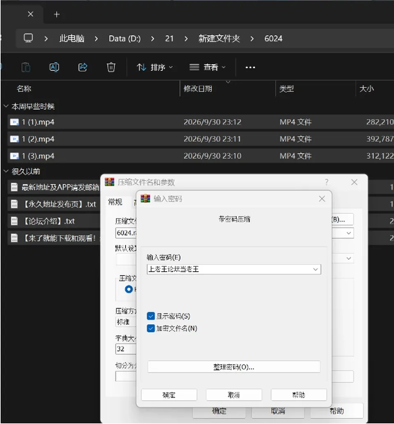Image resolution: width=394 pixels, height=424 pixels.
Task: Click Data (D:) in the address breadcrumb
Action: (x=125, y=39)
